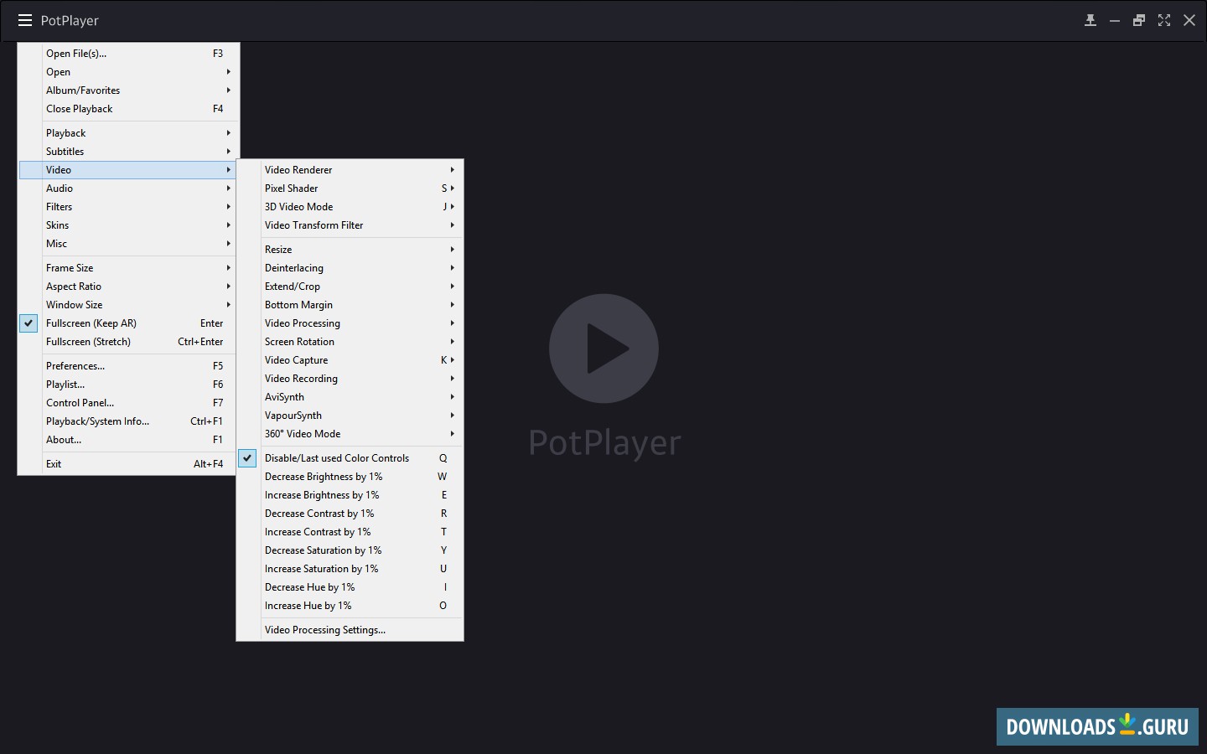Open 3D Video Mode submenu

click(350, 207)
